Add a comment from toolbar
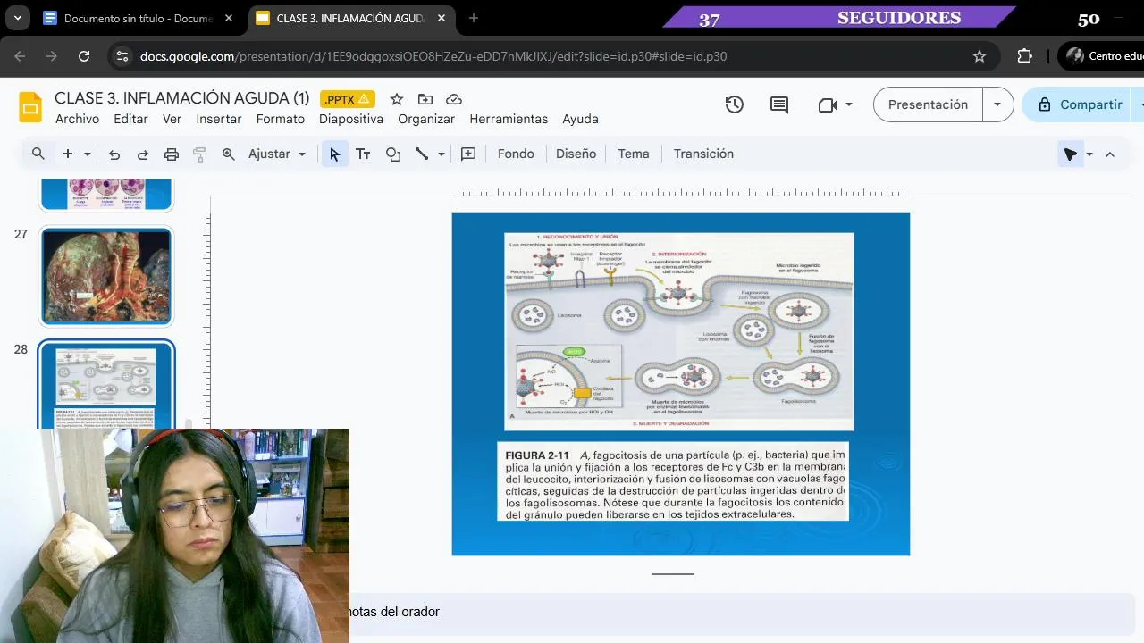The height and width of the screenshot is (643, 1144). coord(468,154)
